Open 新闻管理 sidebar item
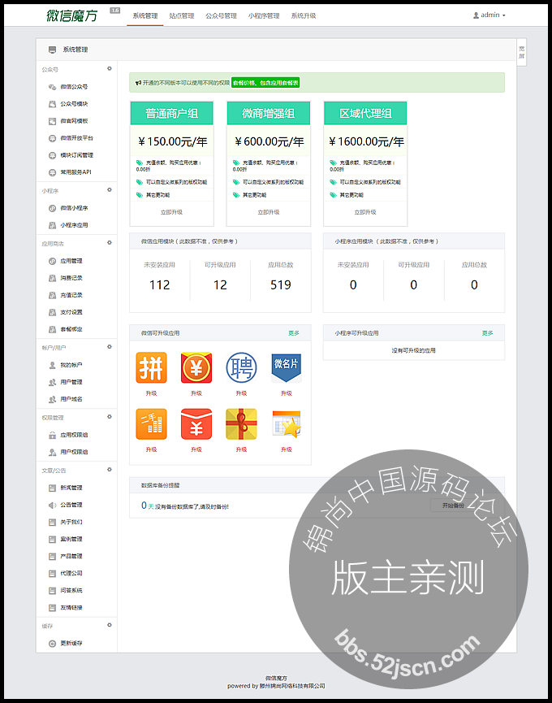The height and width of the screenshot is (703, 552). click(x=71, y=488)
